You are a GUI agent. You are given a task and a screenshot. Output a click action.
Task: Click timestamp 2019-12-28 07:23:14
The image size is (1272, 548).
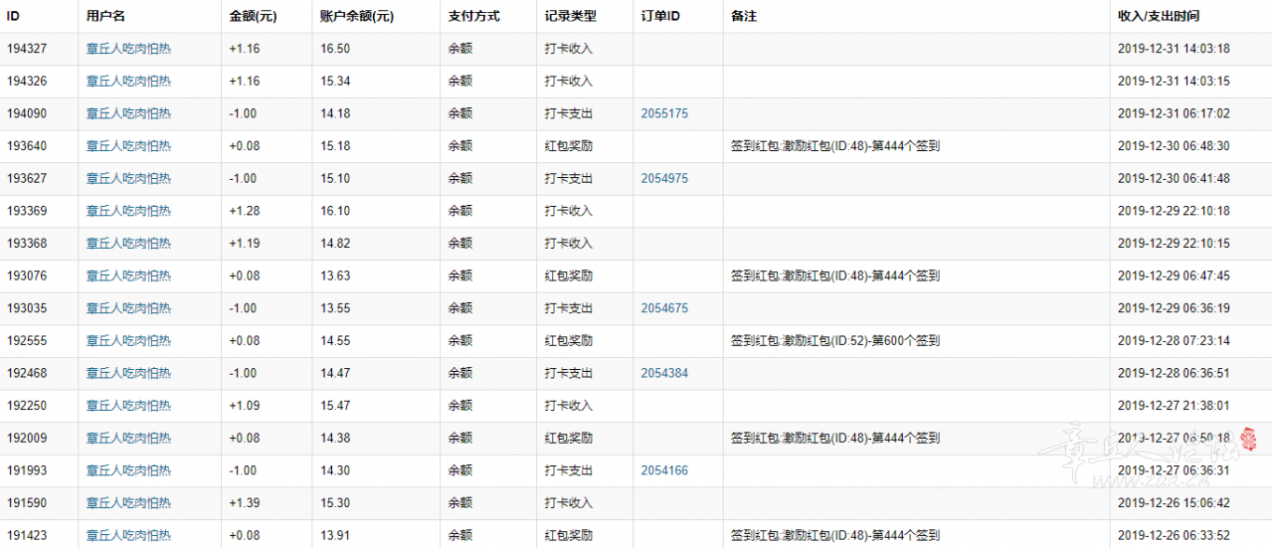click(1174, 340)
